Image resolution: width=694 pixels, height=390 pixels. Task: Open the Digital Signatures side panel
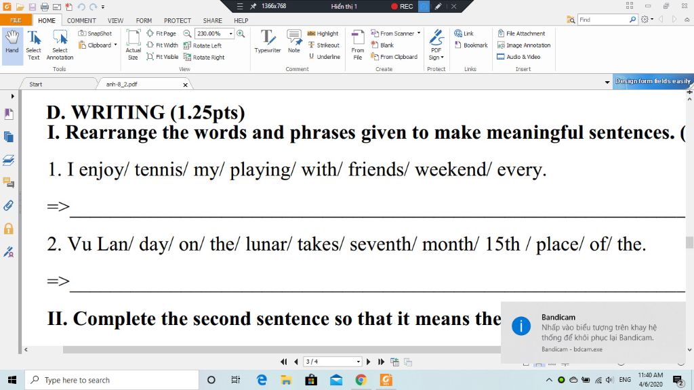(x=8, y=252)
